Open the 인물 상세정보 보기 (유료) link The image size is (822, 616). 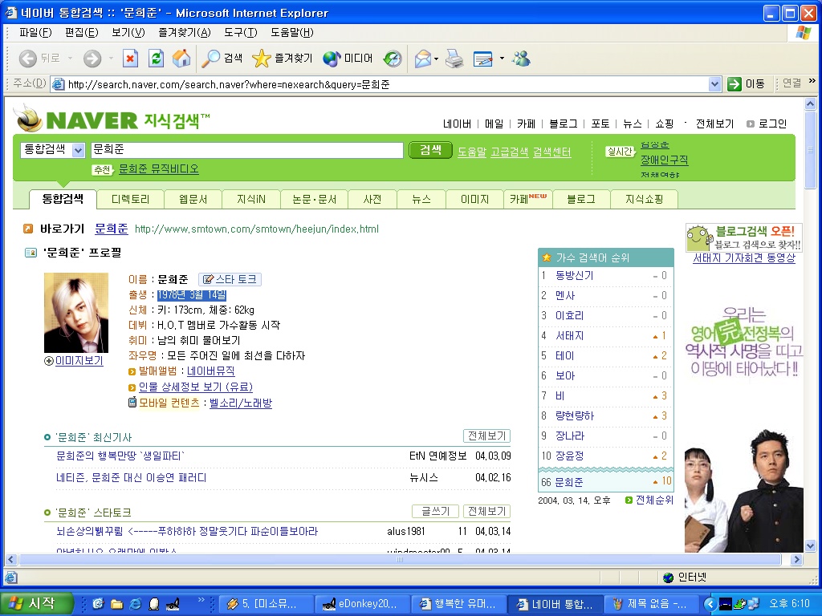(196, 387)
